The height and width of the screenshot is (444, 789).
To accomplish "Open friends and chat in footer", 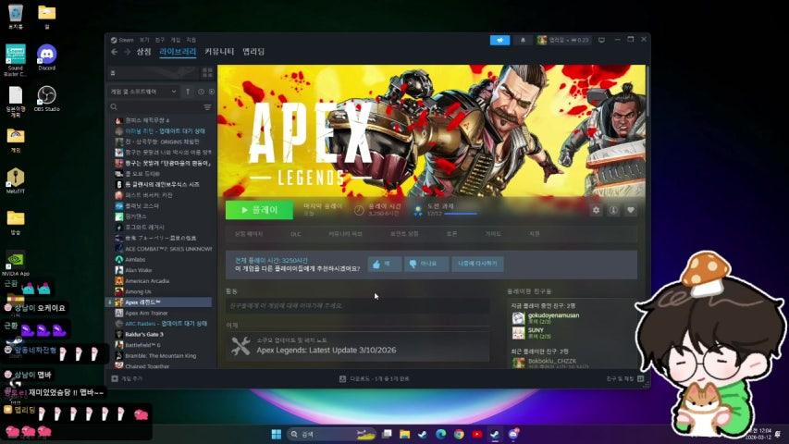I will (625, 378).
